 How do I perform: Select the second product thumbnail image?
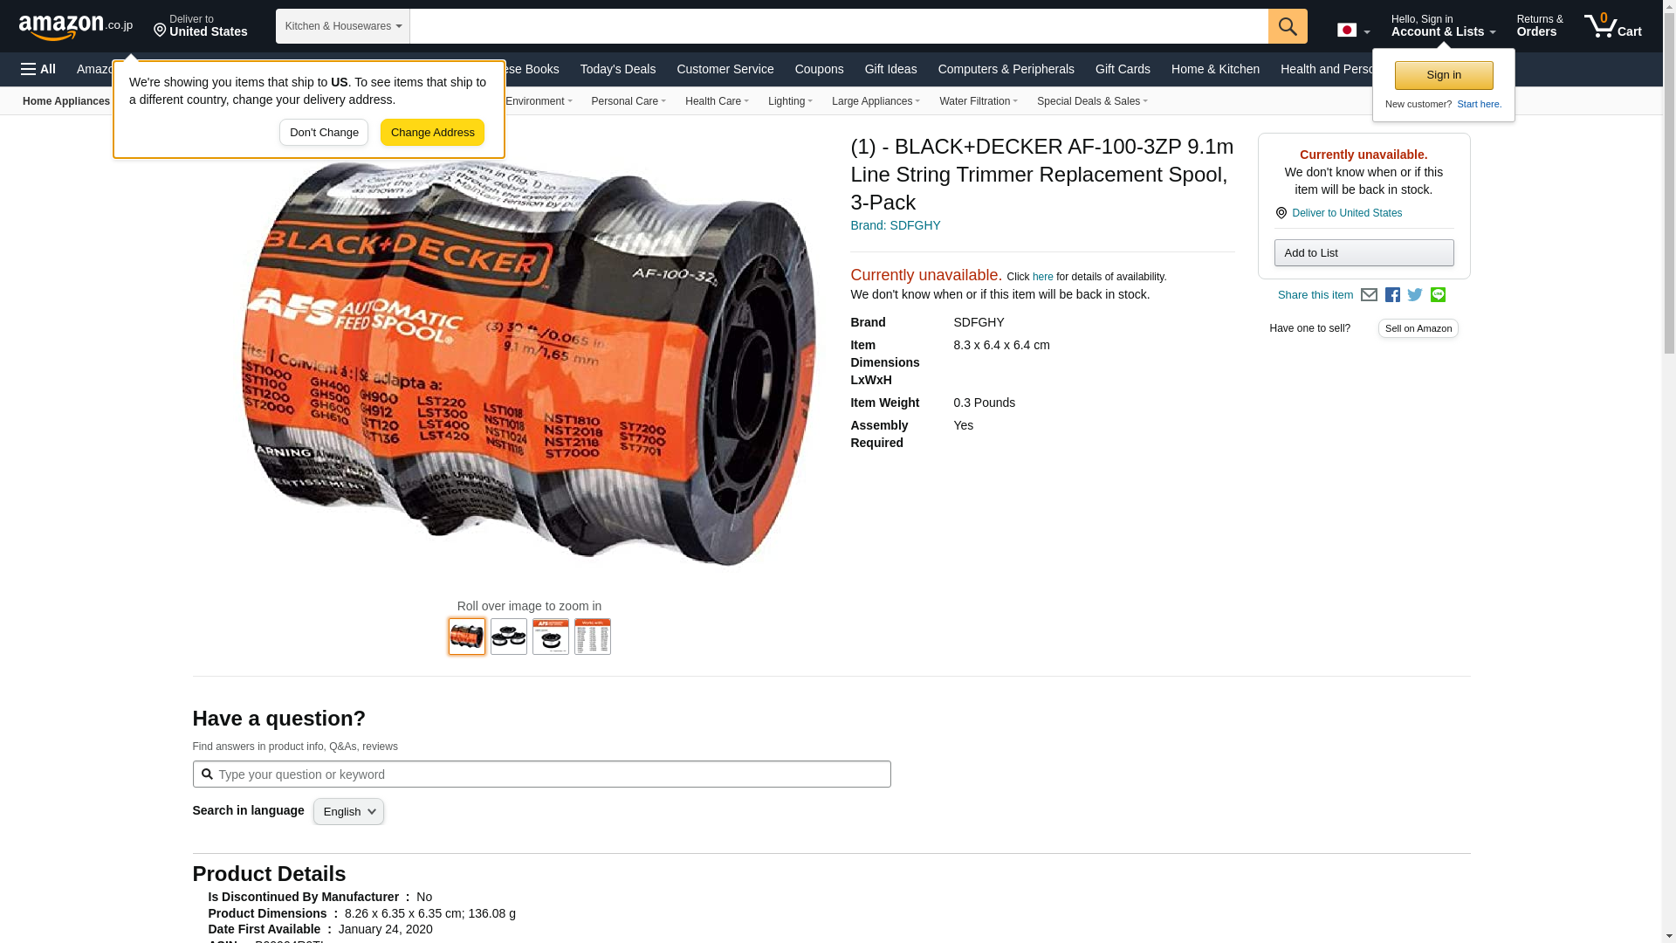(509, 637)
